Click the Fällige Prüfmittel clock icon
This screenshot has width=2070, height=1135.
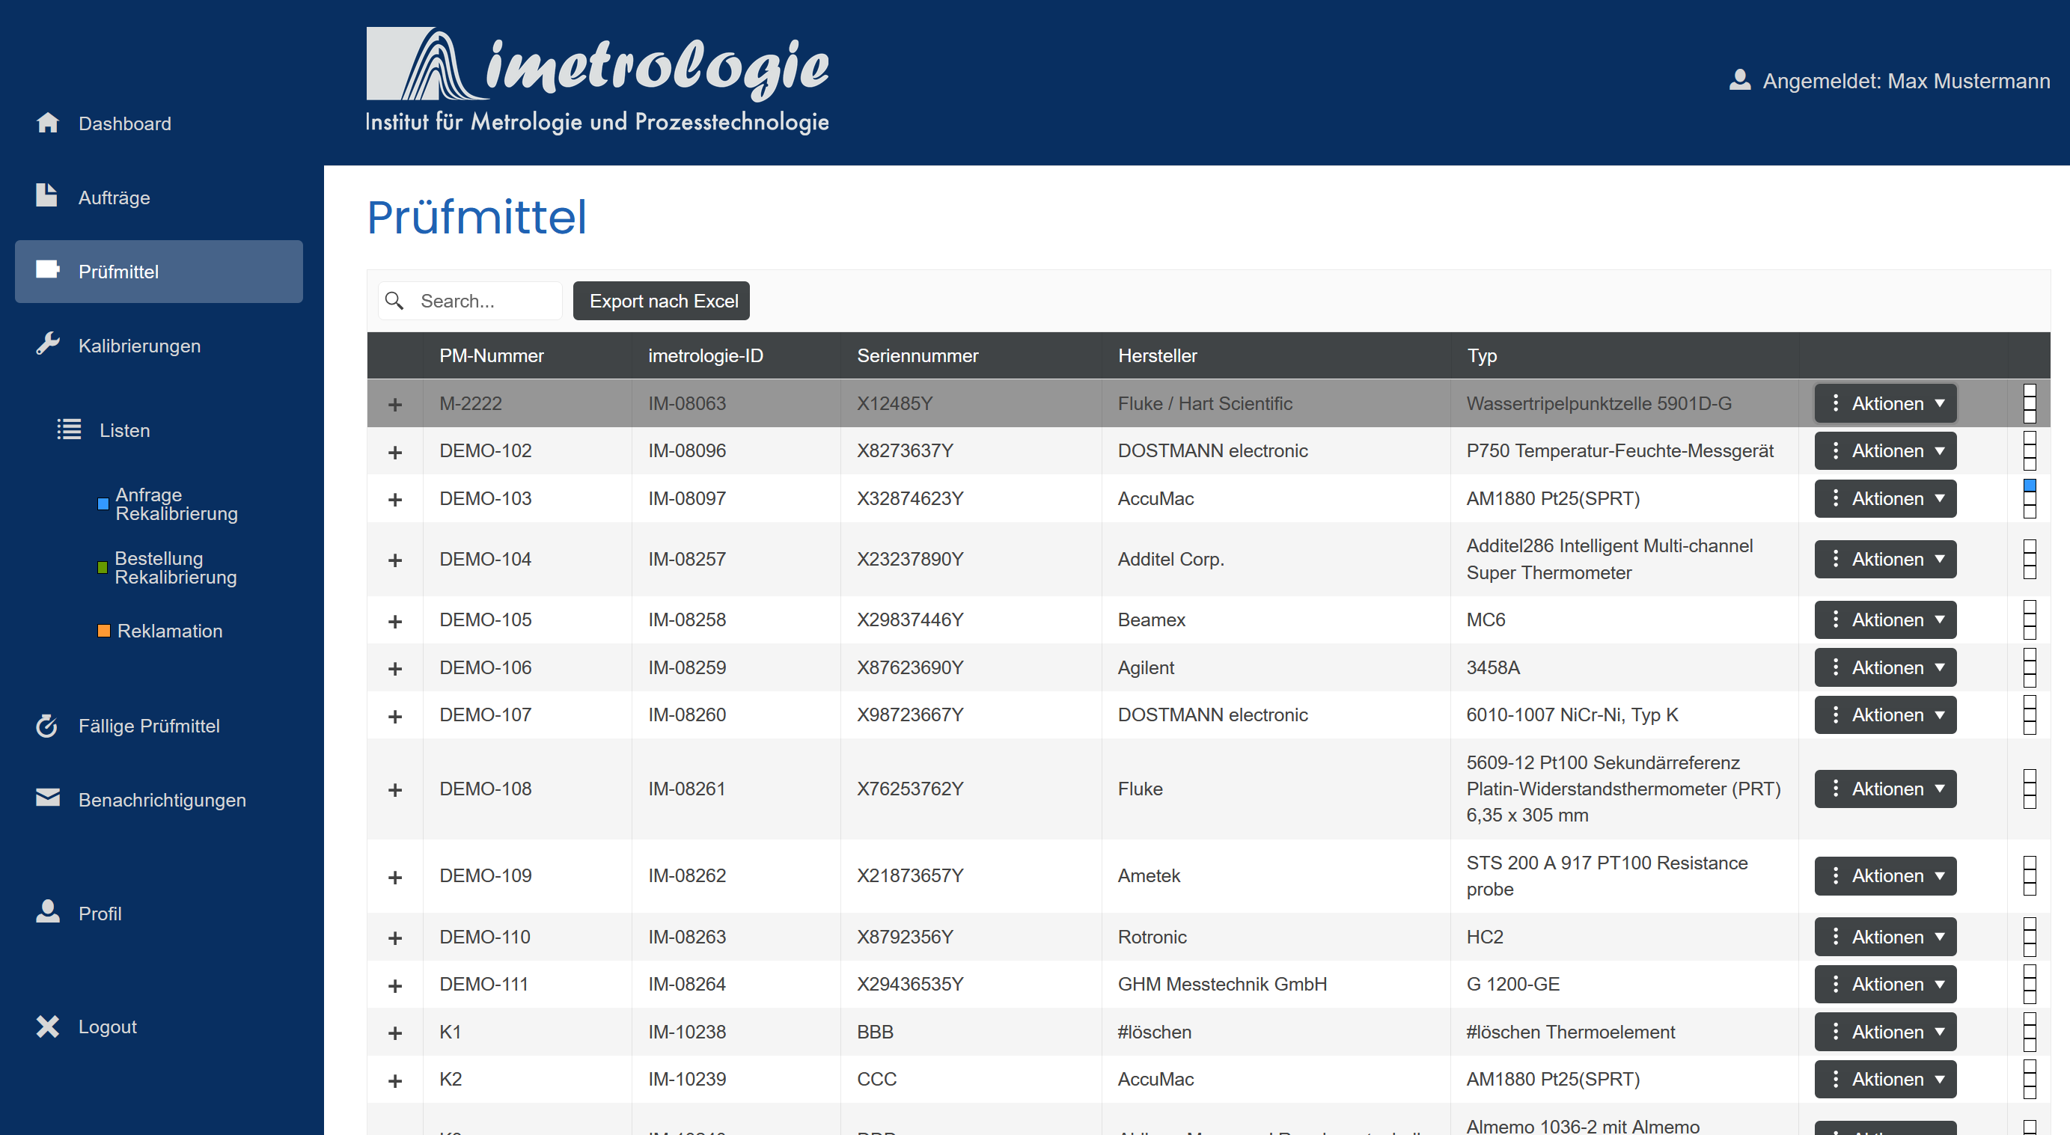coord(46,725)
